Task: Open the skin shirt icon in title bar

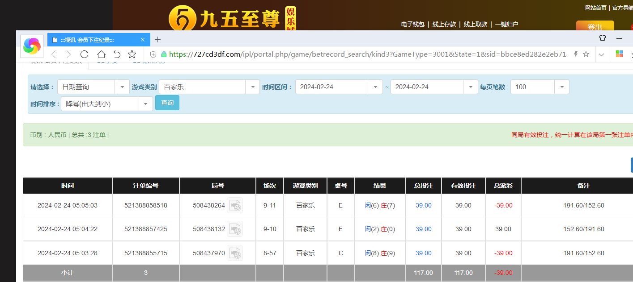Action: pos(603,38)
